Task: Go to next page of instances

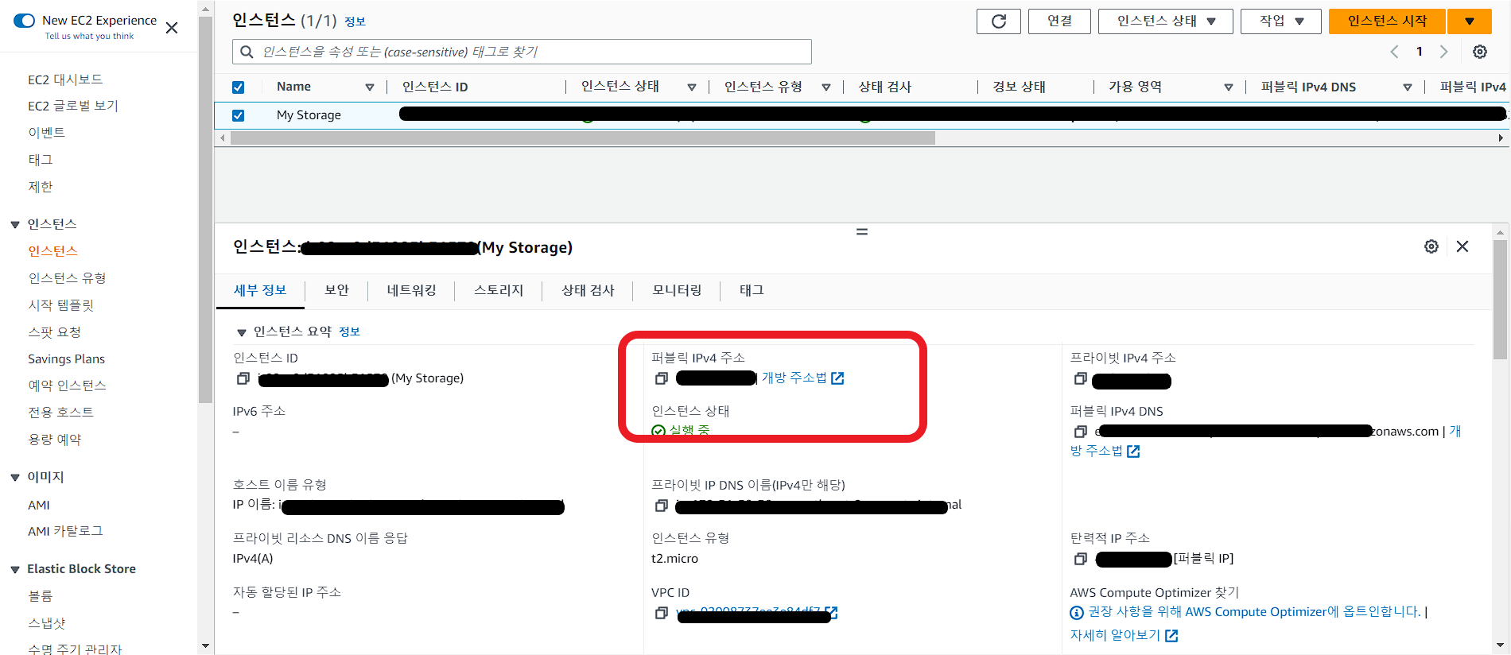Action: [x=1444, y=52]
